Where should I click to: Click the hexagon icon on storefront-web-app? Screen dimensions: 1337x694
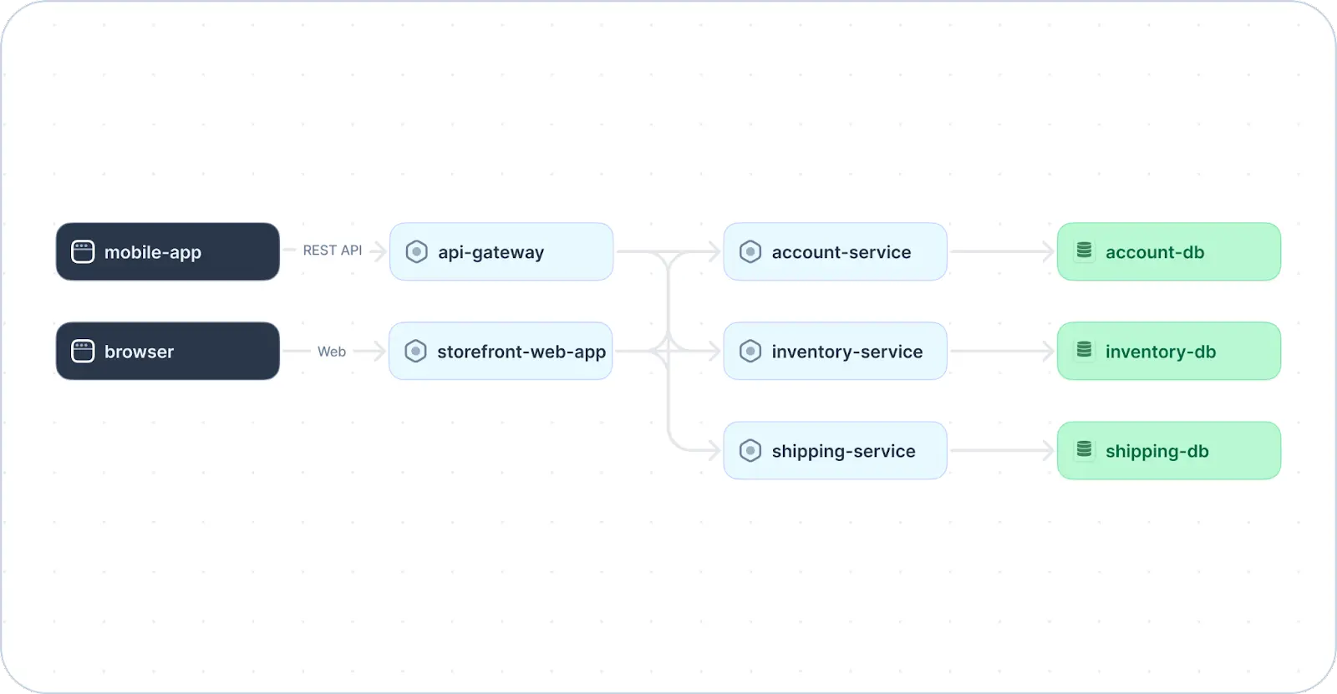[415, 352]
